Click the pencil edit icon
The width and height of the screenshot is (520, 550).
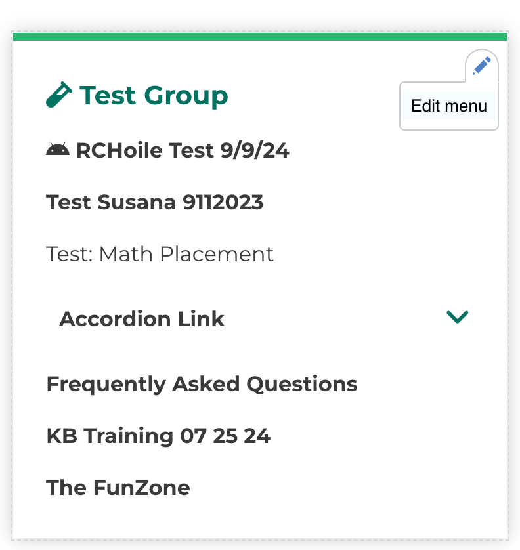pos(482,66)
